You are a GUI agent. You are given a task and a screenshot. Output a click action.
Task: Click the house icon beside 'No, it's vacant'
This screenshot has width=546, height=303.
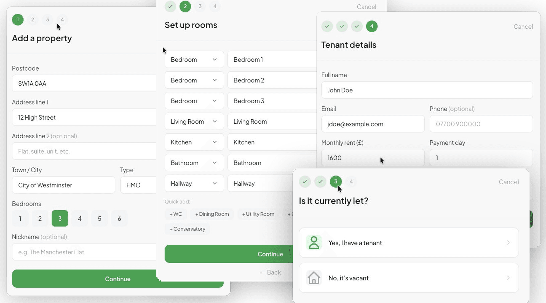point(314,278)
